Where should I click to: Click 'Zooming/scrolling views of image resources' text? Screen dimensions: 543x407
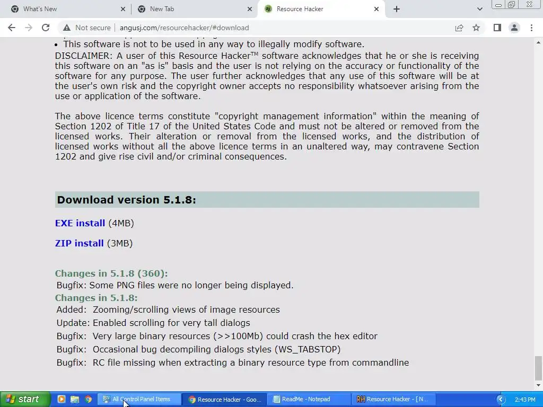click(x=186, y=309)
